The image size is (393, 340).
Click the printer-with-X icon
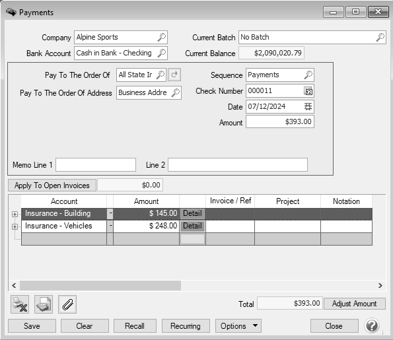[x=20, y=304]
